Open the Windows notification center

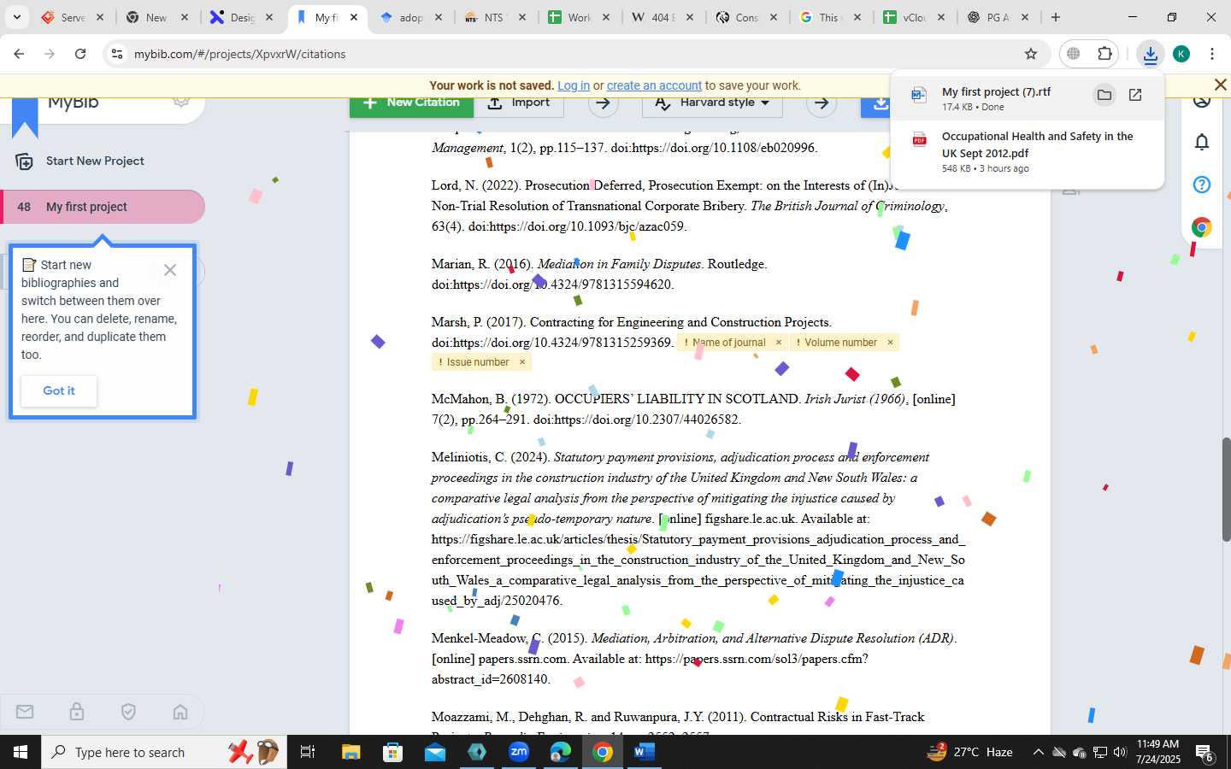(x=1204, y=753)
